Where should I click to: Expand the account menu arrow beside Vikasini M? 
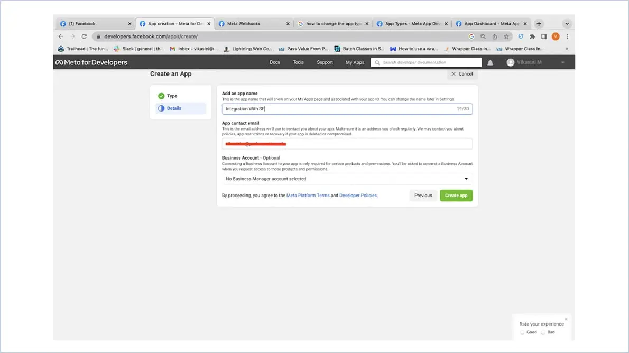coord(563,62)
